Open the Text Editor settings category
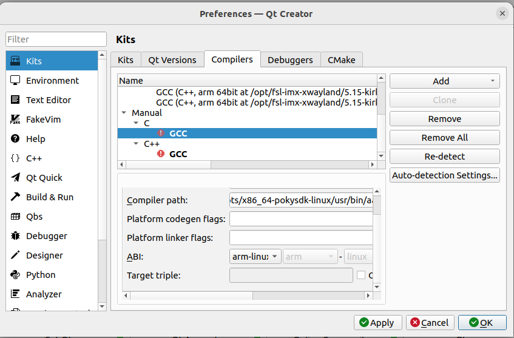The width and height of the screenshot is (514, 338). pos(49,100)
